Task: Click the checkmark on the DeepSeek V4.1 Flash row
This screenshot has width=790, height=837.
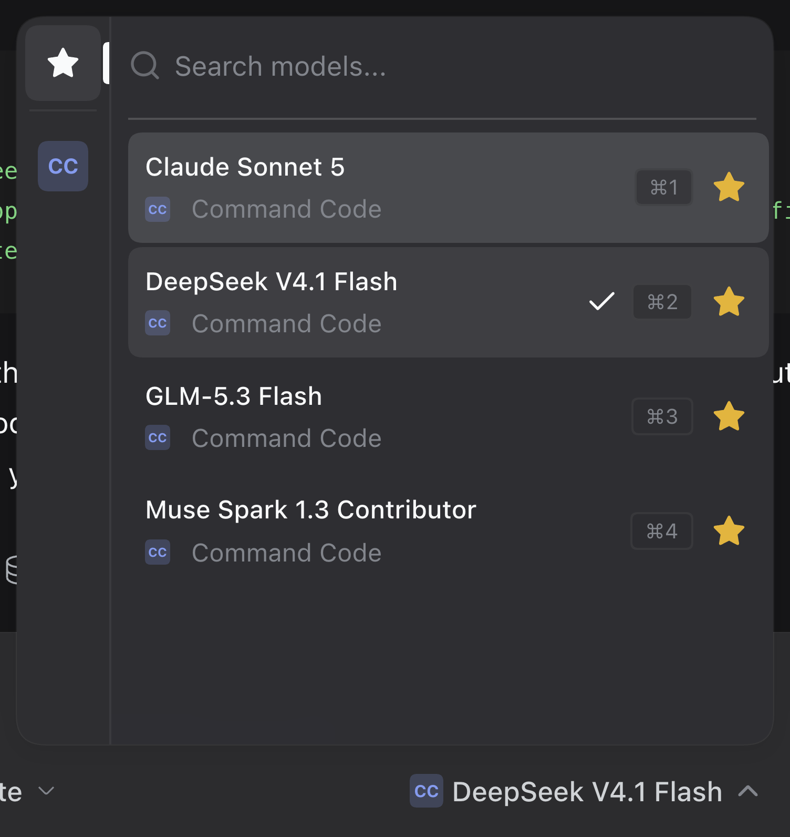Action: (x=601, y=301)
